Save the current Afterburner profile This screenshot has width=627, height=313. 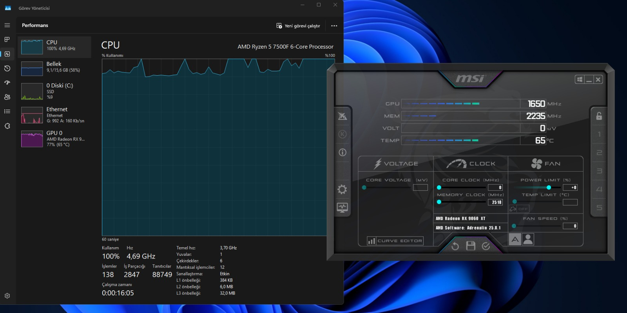[x=471, y=246]
